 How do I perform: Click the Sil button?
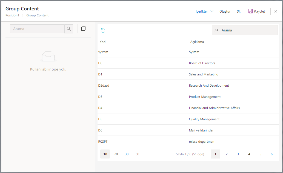(x=239, y=11)
